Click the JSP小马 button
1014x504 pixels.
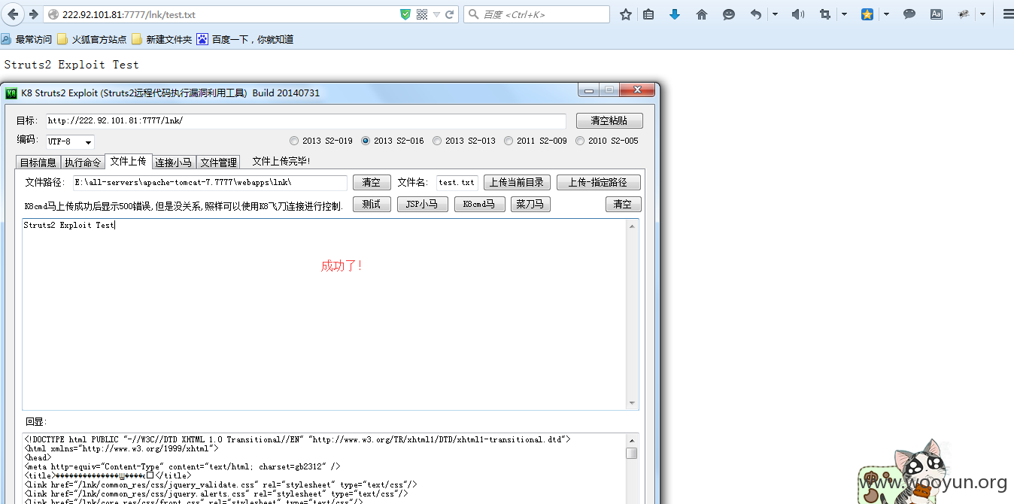(423, 205)
